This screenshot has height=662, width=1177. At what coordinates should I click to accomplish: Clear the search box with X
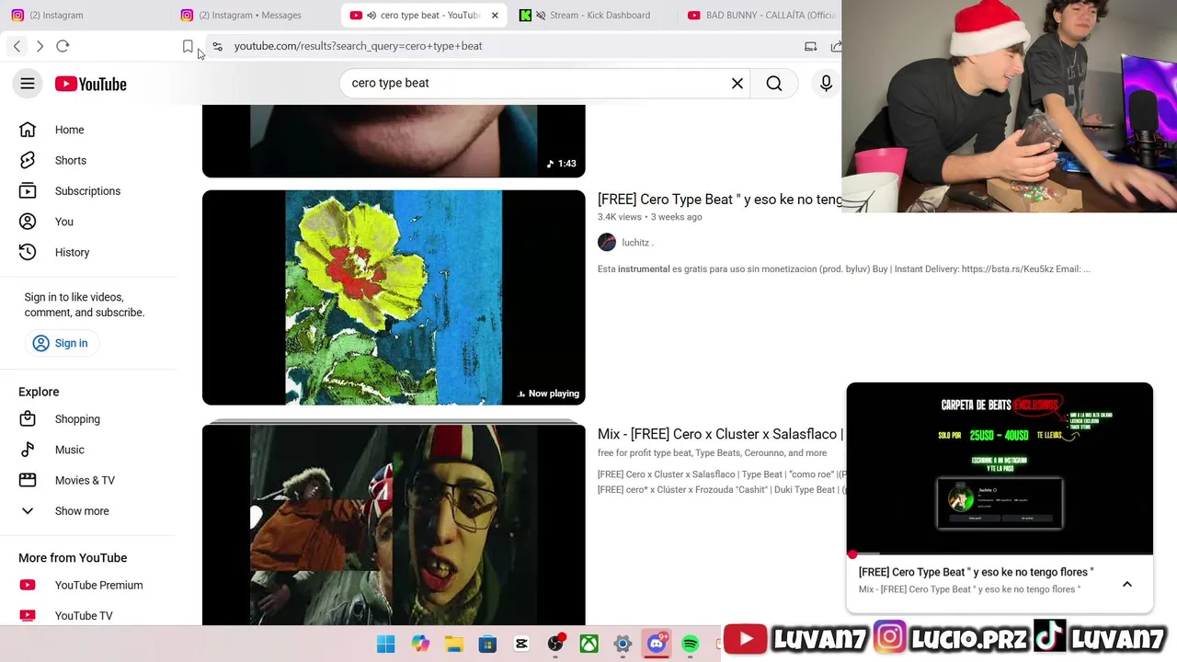click(737, 84)
